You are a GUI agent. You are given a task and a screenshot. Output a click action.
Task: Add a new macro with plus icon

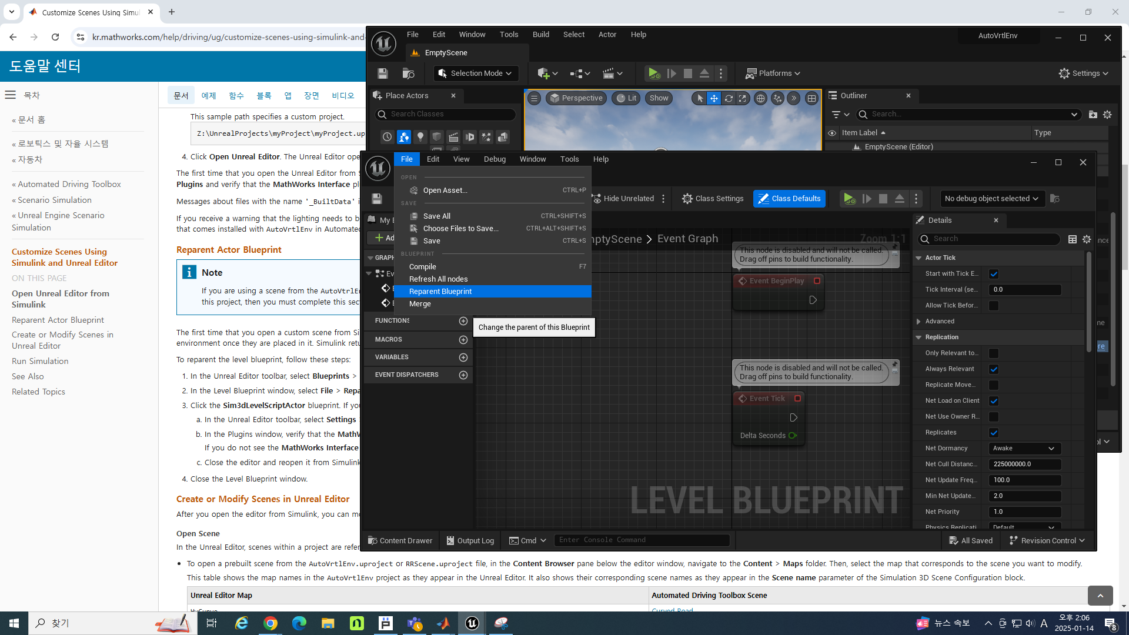click(x=463, y=340)
